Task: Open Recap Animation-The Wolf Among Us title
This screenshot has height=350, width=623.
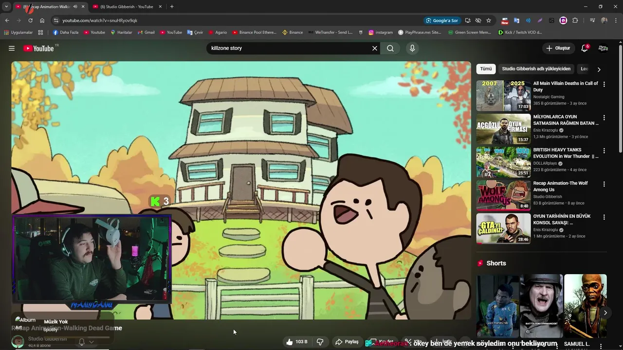Action: coord(560,186)
